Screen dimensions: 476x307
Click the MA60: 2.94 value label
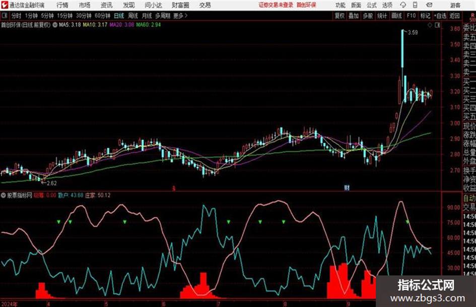pyautogui.click(x=149, y=25)
